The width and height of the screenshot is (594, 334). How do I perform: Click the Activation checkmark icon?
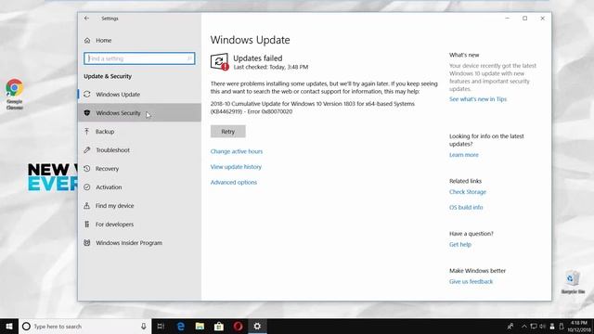[x=86, y=187]
